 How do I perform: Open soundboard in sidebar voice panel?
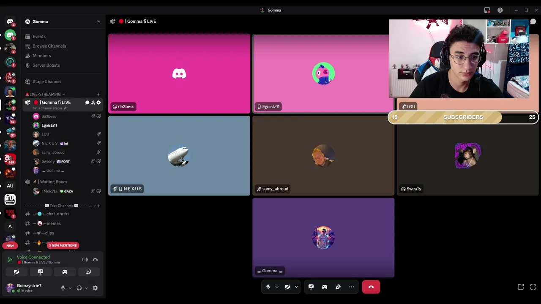(89, 272)
